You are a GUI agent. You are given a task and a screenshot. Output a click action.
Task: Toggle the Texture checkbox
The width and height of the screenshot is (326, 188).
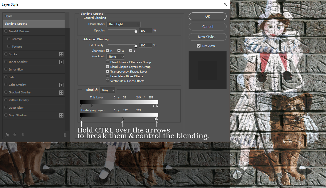click(x=9, y=46)
